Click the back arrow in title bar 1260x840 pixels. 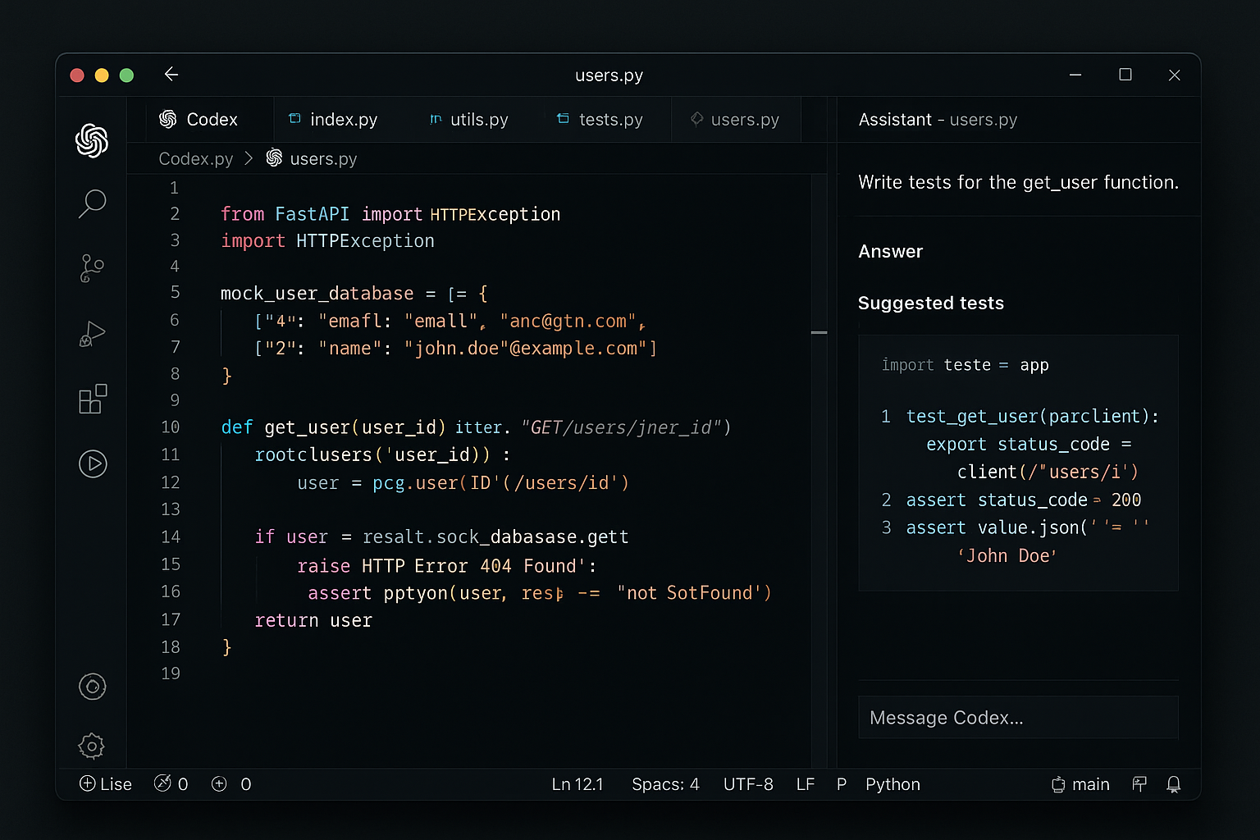pyautogui.click(x=171, y=75)
